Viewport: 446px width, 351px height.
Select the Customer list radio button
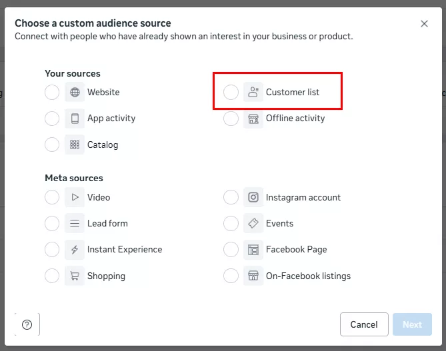[231, 93]
